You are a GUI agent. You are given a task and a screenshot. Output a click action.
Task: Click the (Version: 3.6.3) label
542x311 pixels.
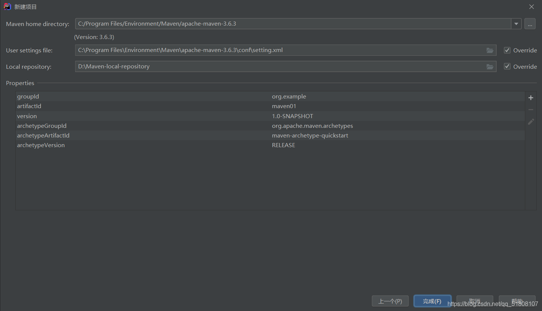tap(94, 37)
